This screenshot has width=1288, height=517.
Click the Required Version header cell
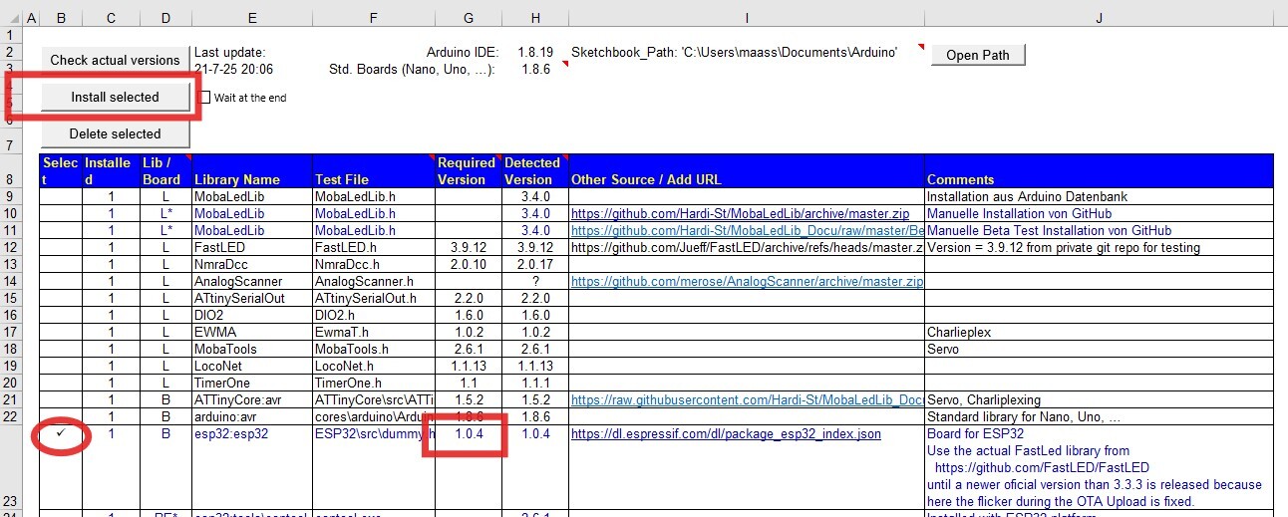coord(467,171)
